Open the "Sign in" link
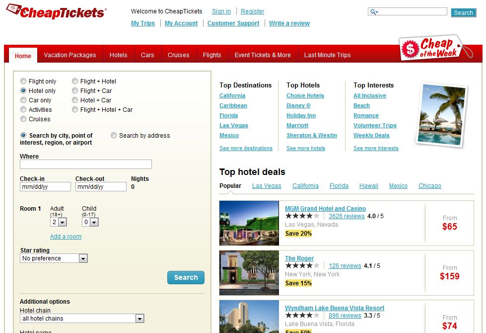486x333 pixels. [221, 11]
